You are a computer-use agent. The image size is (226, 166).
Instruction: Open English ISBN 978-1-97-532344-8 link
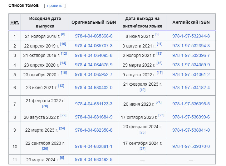tap(191, 36)
